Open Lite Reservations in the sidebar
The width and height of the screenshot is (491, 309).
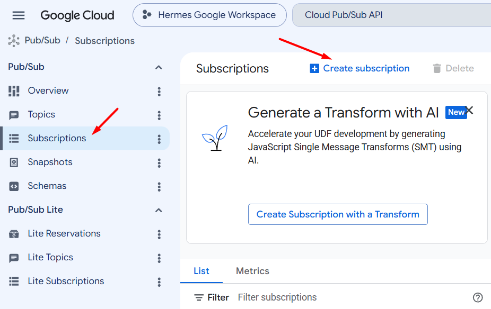(64, 233)
